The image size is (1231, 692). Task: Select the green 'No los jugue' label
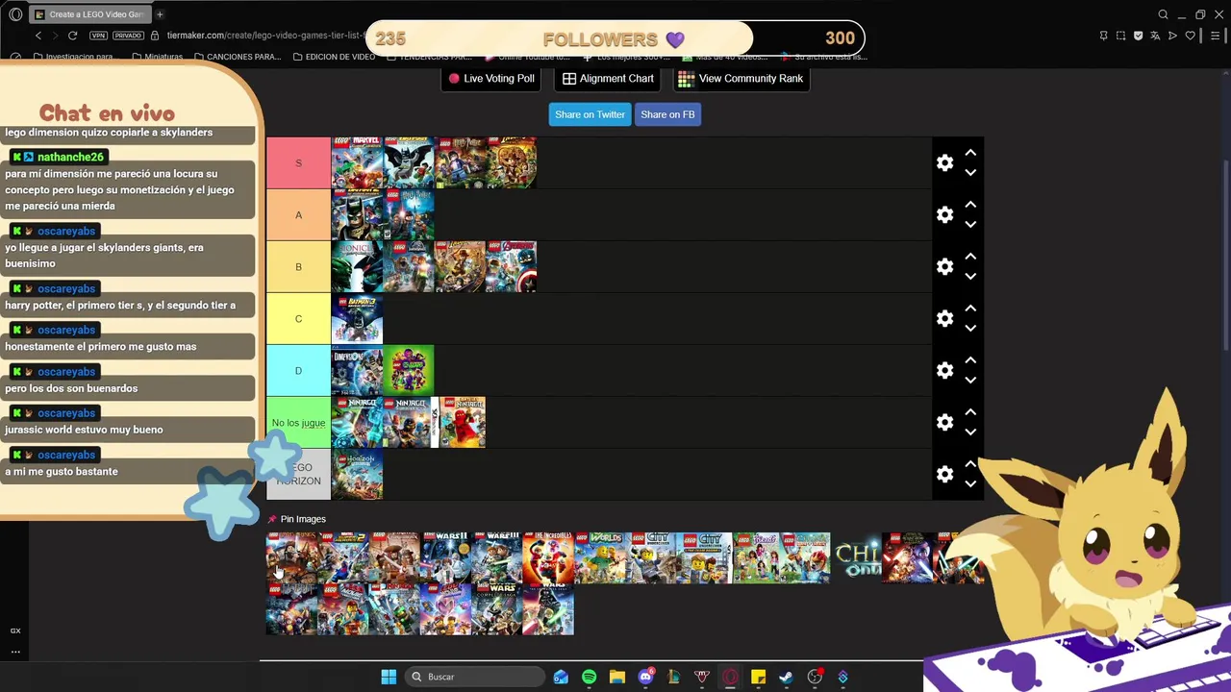tap(298, 423)
